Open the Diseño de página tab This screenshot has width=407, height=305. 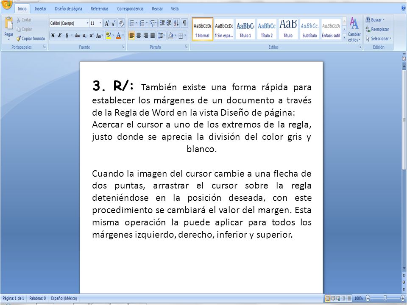coord(69,8)
